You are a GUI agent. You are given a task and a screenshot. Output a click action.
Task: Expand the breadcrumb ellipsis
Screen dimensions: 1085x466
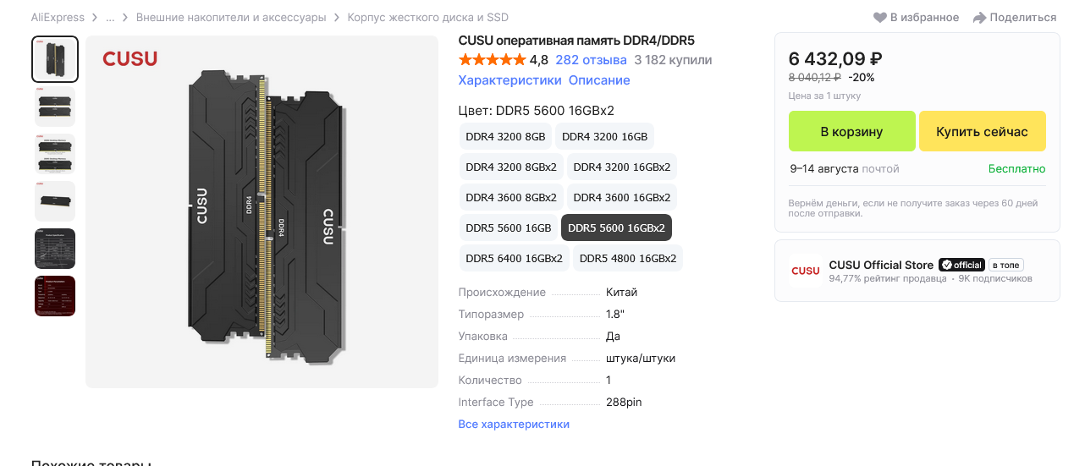(x=110, y=18)
